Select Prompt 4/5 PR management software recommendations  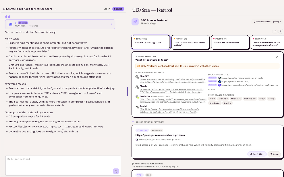[267, 42]
